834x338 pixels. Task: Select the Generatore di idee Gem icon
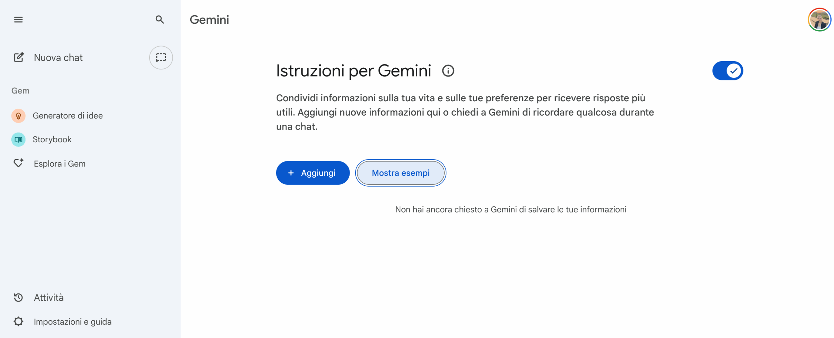18,116
